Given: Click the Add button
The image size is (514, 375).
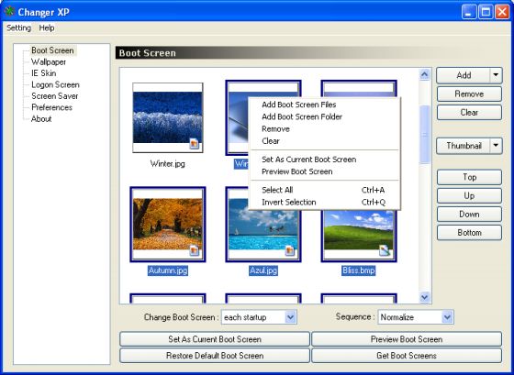Looking at the screenshot, I should [x=464, y=75].
